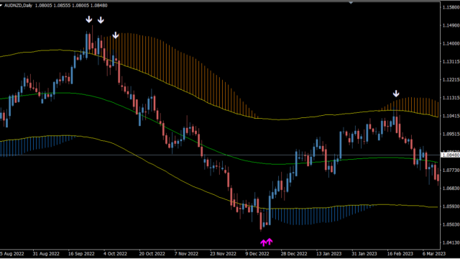The height and width of the screenshot is (259, 460).
Task: Select the 1.15800 price axis label
Action: 451,7
